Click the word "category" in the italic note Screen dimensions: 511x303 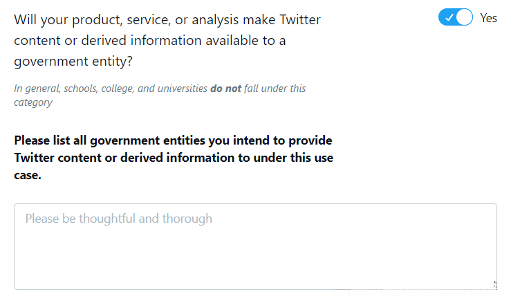[x=33, y=102]
